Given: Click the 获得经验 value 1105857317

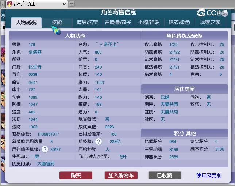Looking at the screenshot, I should [48, 134].
